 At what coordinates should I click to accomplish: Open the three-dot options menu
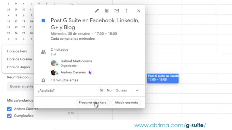127,11
